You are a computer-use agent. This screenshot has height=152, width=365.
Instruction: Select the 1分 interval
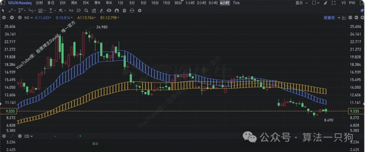pos(120,3)
